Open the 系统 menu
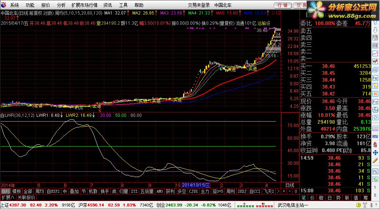 click(14, 5)
